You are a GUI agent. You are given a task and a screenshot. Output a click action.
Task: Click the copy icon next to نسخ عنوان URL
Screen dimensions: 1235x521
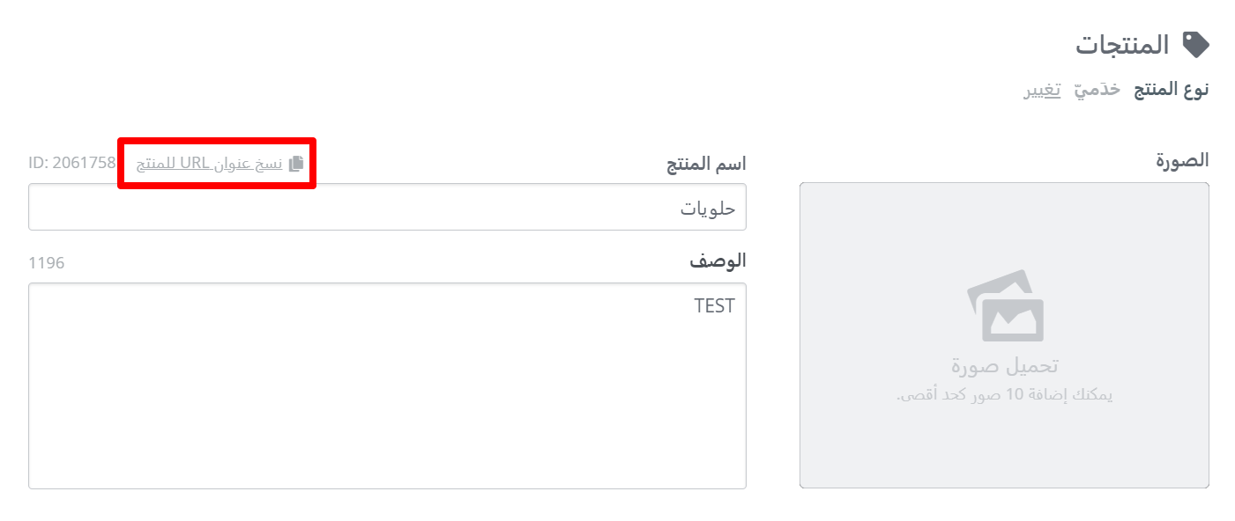click(x=296, y=163)
